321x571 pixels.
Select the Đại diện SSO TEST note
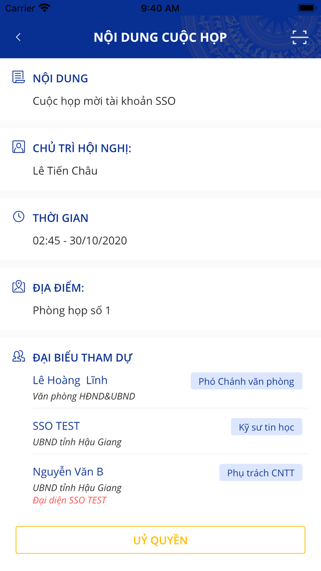(69, 500)
